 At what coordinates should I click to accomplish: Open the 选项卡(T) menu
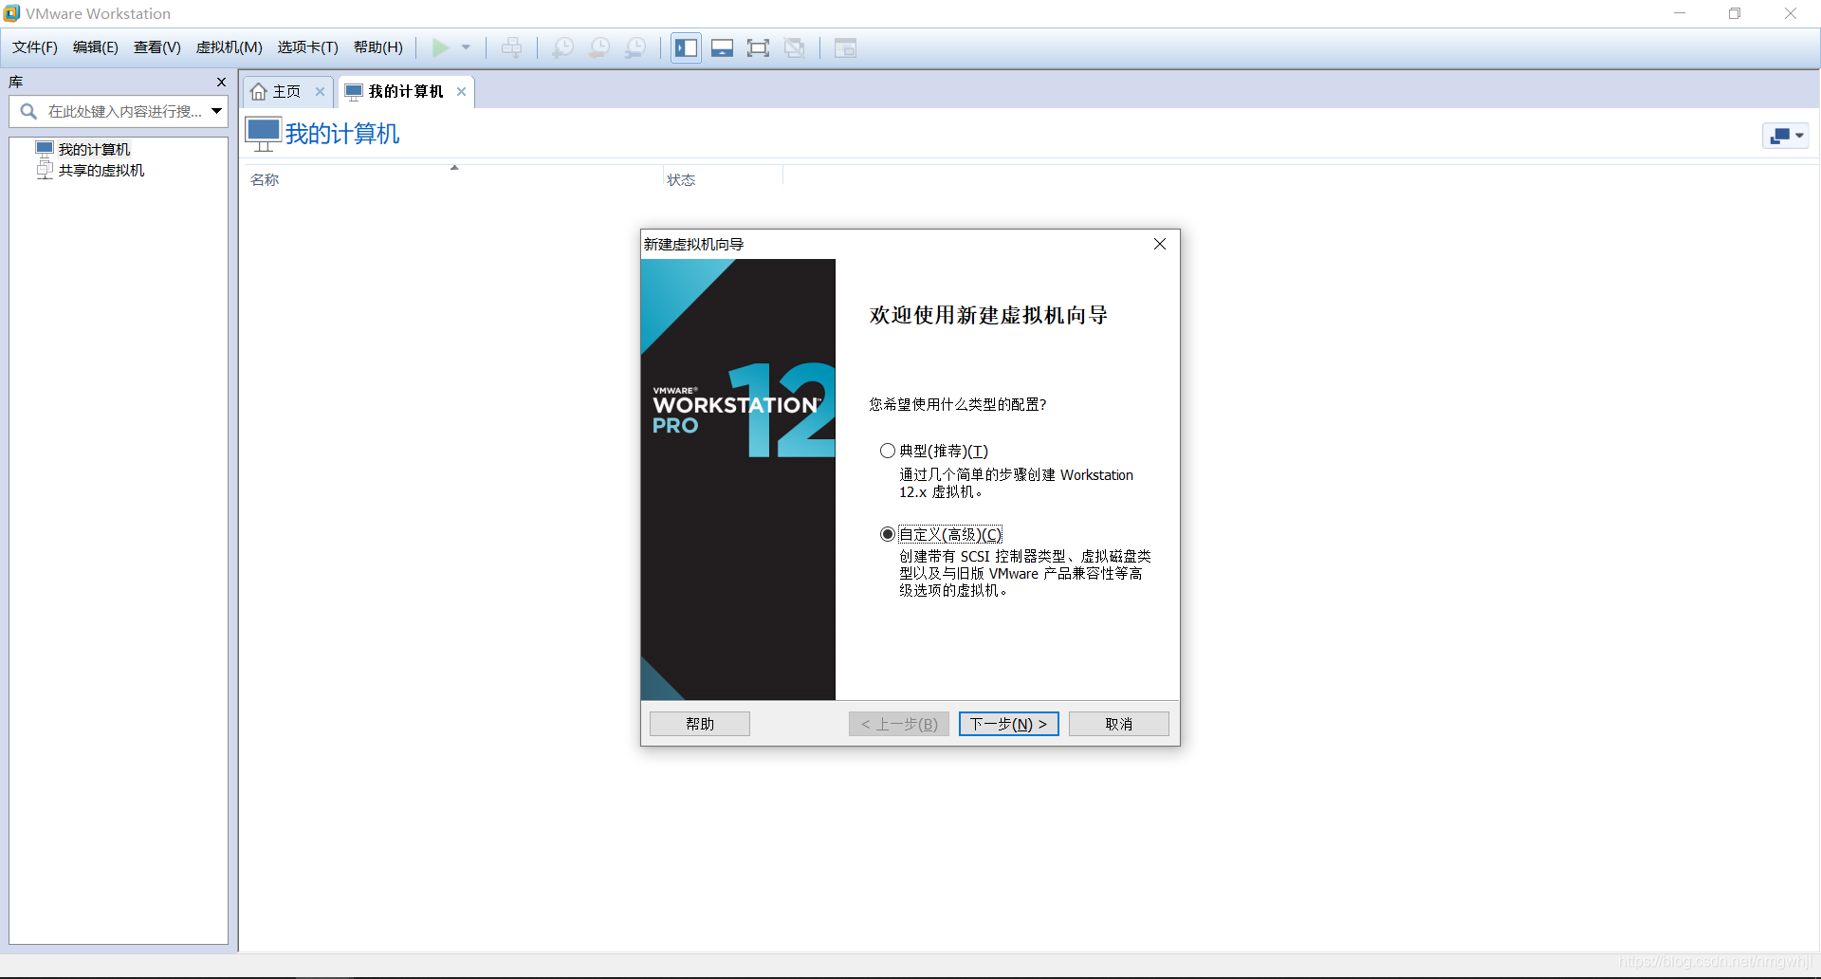tap(307, 47)
